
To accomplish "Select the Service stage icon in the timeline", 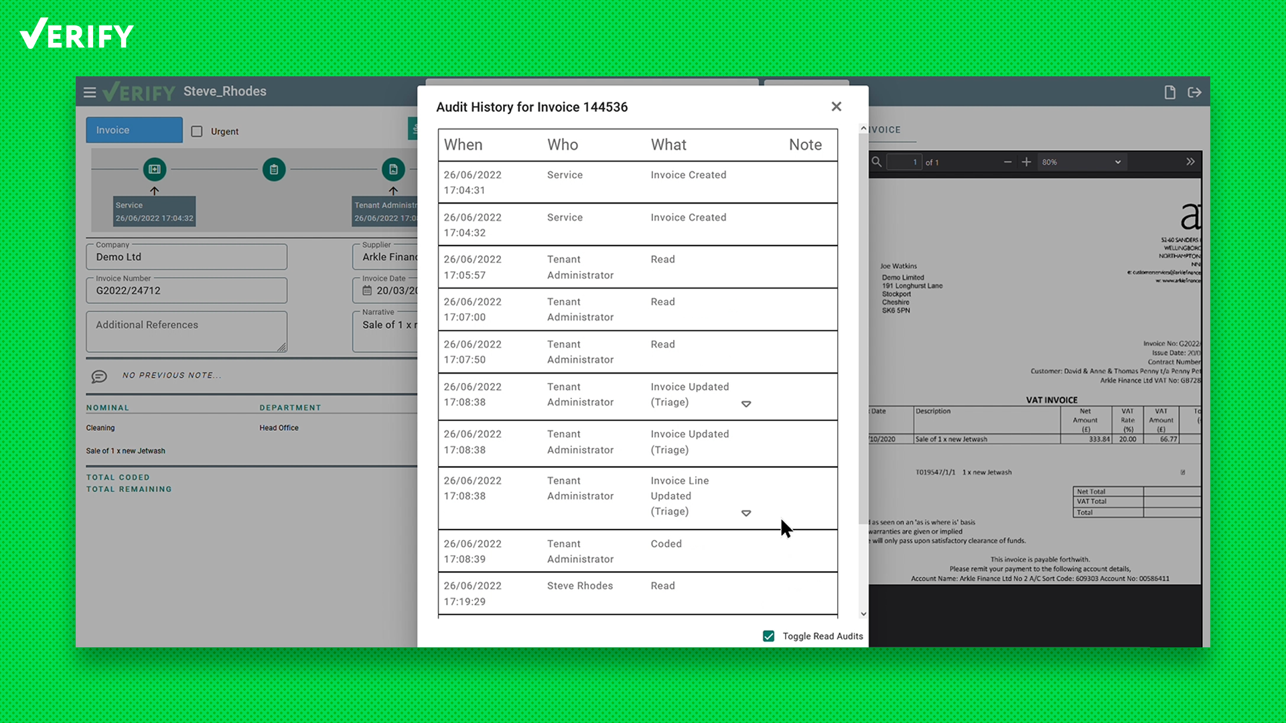I will (154, 169).
